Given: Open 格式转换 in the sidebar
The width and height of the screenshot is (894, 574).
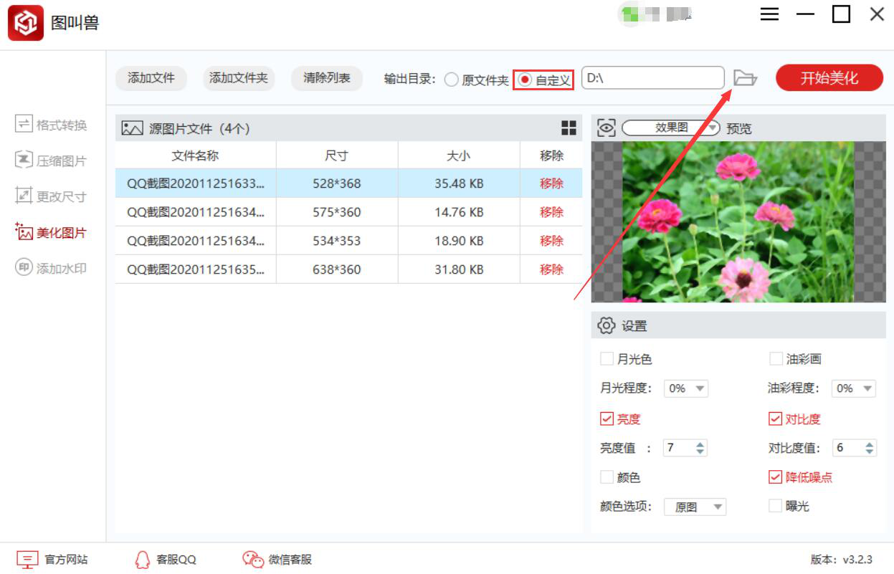Looking at the screenshot, I should 51,125.
